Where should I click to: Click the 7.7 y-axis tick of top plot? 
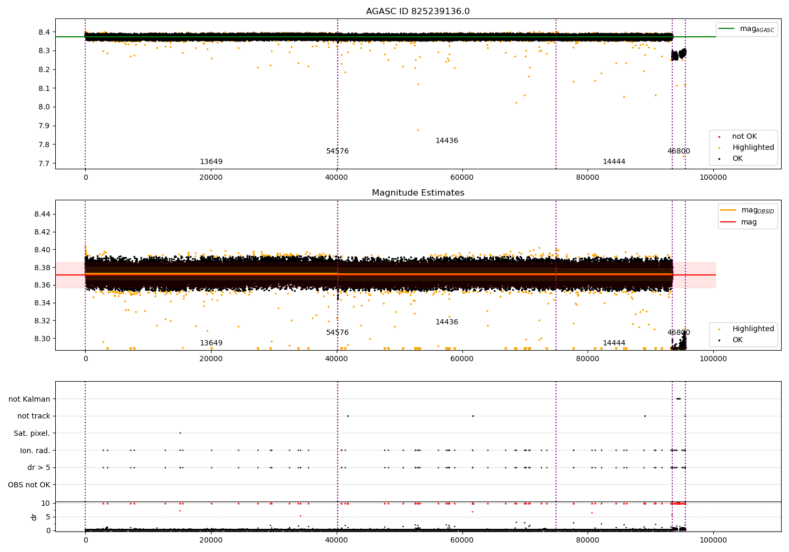pyautogui.click(x=44, y=163)
